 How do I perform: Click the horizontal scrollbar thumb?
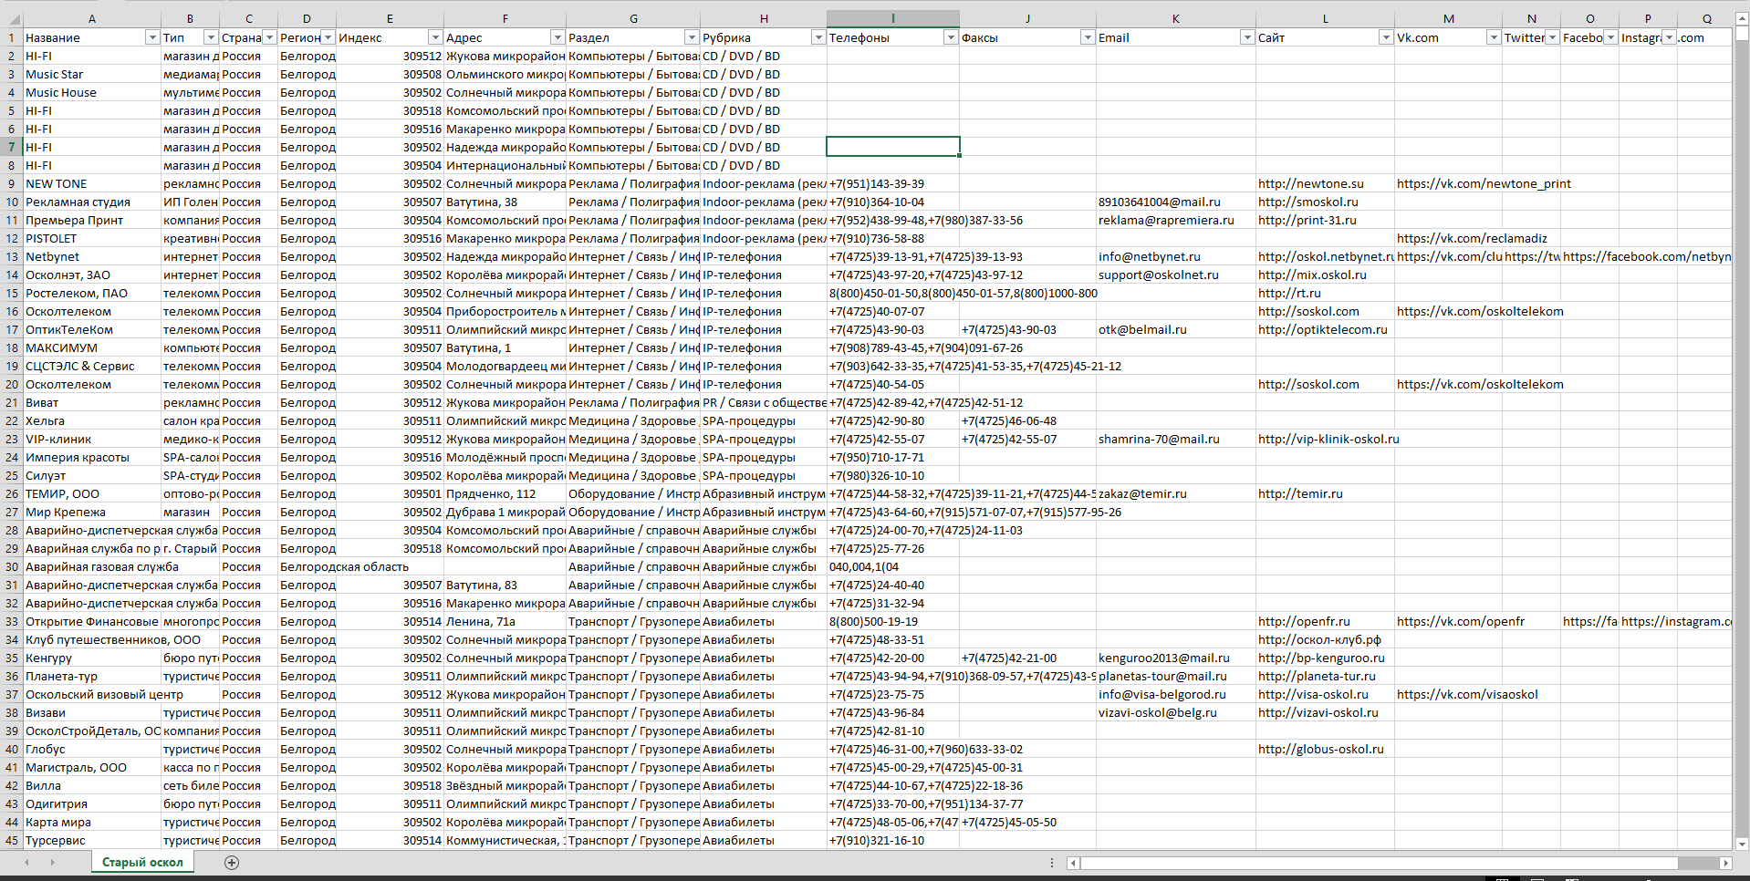tap(1380, 863)
